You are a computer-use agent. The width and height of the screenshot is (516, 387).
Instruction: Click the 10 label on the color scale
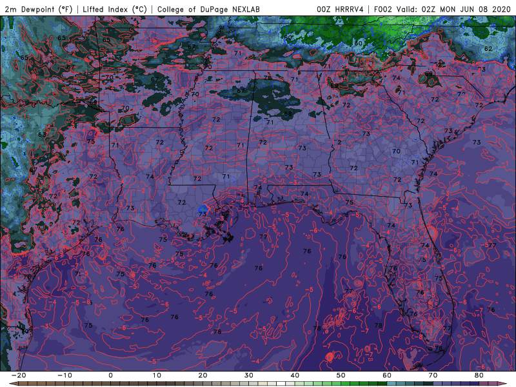click(x=157, y=375)
